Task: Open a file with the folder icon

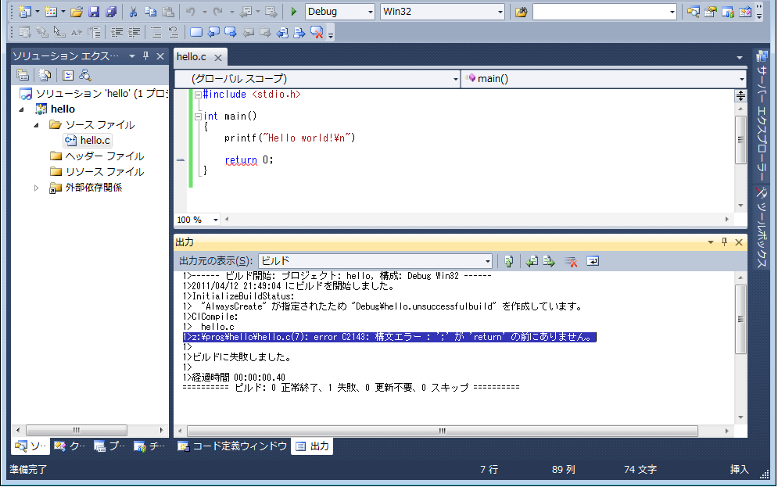Action: click(x=77, y=12)
